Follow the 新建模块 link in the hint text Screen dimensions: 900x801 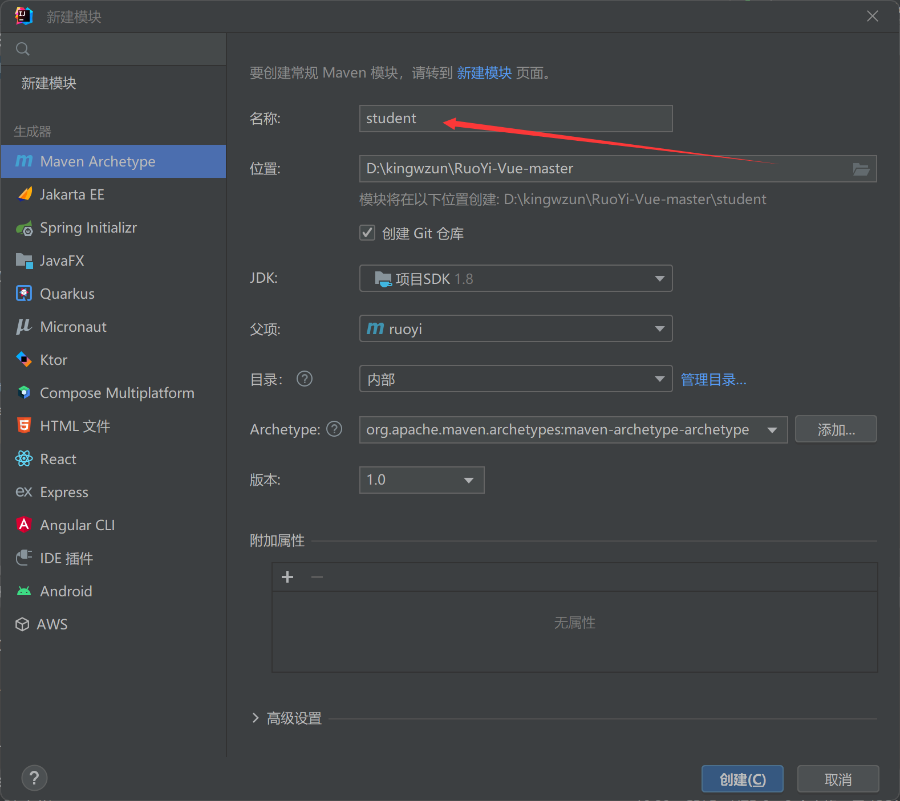click(x=484, y=73)
